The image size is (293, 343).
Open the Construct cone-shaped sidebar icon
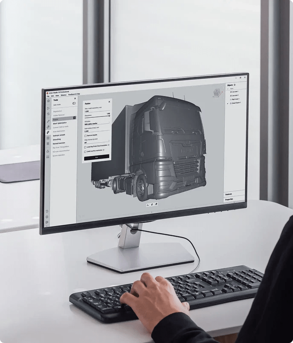[48, 151]
